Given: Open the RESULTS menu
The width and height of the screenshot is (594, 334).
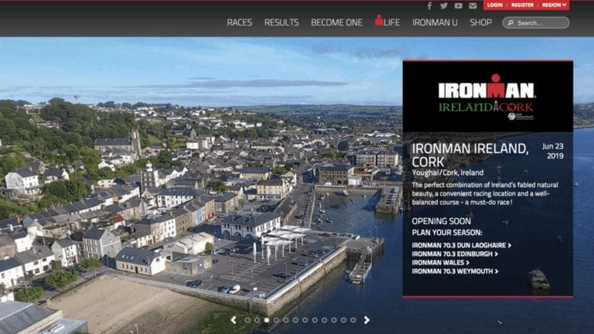Looking at the screenshot, I should 282,22.
